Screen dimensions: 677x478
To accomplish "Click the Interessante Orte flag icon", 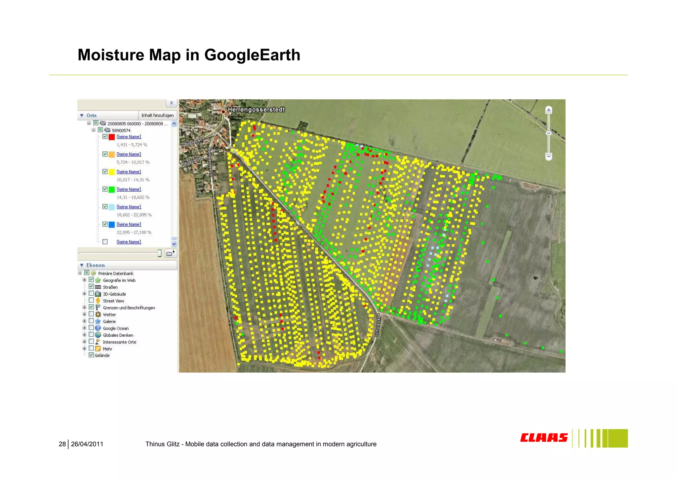I will (98, 342).
